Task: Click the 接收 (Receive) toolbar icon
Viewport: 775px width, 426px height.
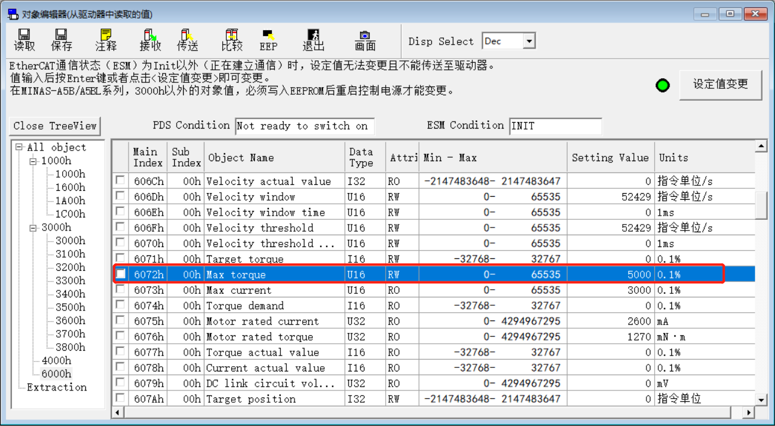Action: (x=150, y=40)
